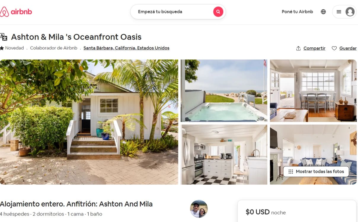358x222 pixels.
Task: Click Poné tu Airbnb
Action: [x=297, y=12]
